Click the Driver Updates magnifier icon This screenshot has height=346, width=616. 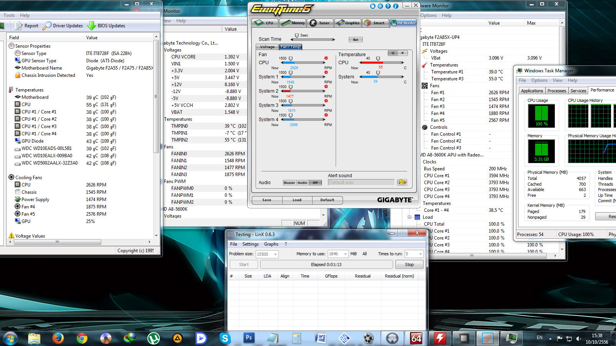47,26
